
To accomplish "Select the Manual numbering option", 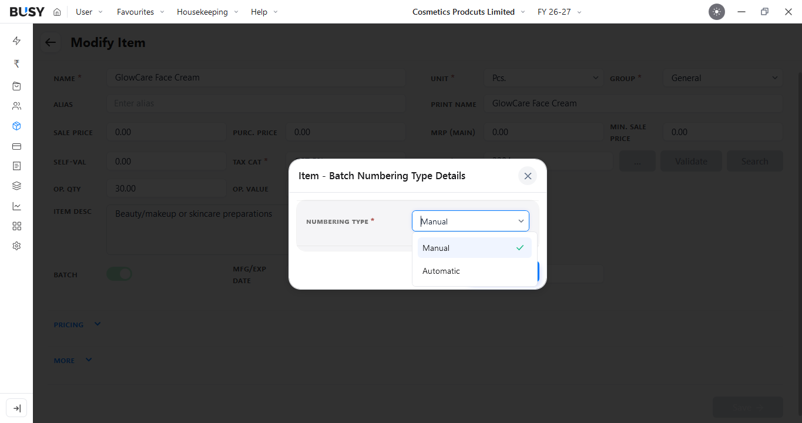I will point(475,248).
